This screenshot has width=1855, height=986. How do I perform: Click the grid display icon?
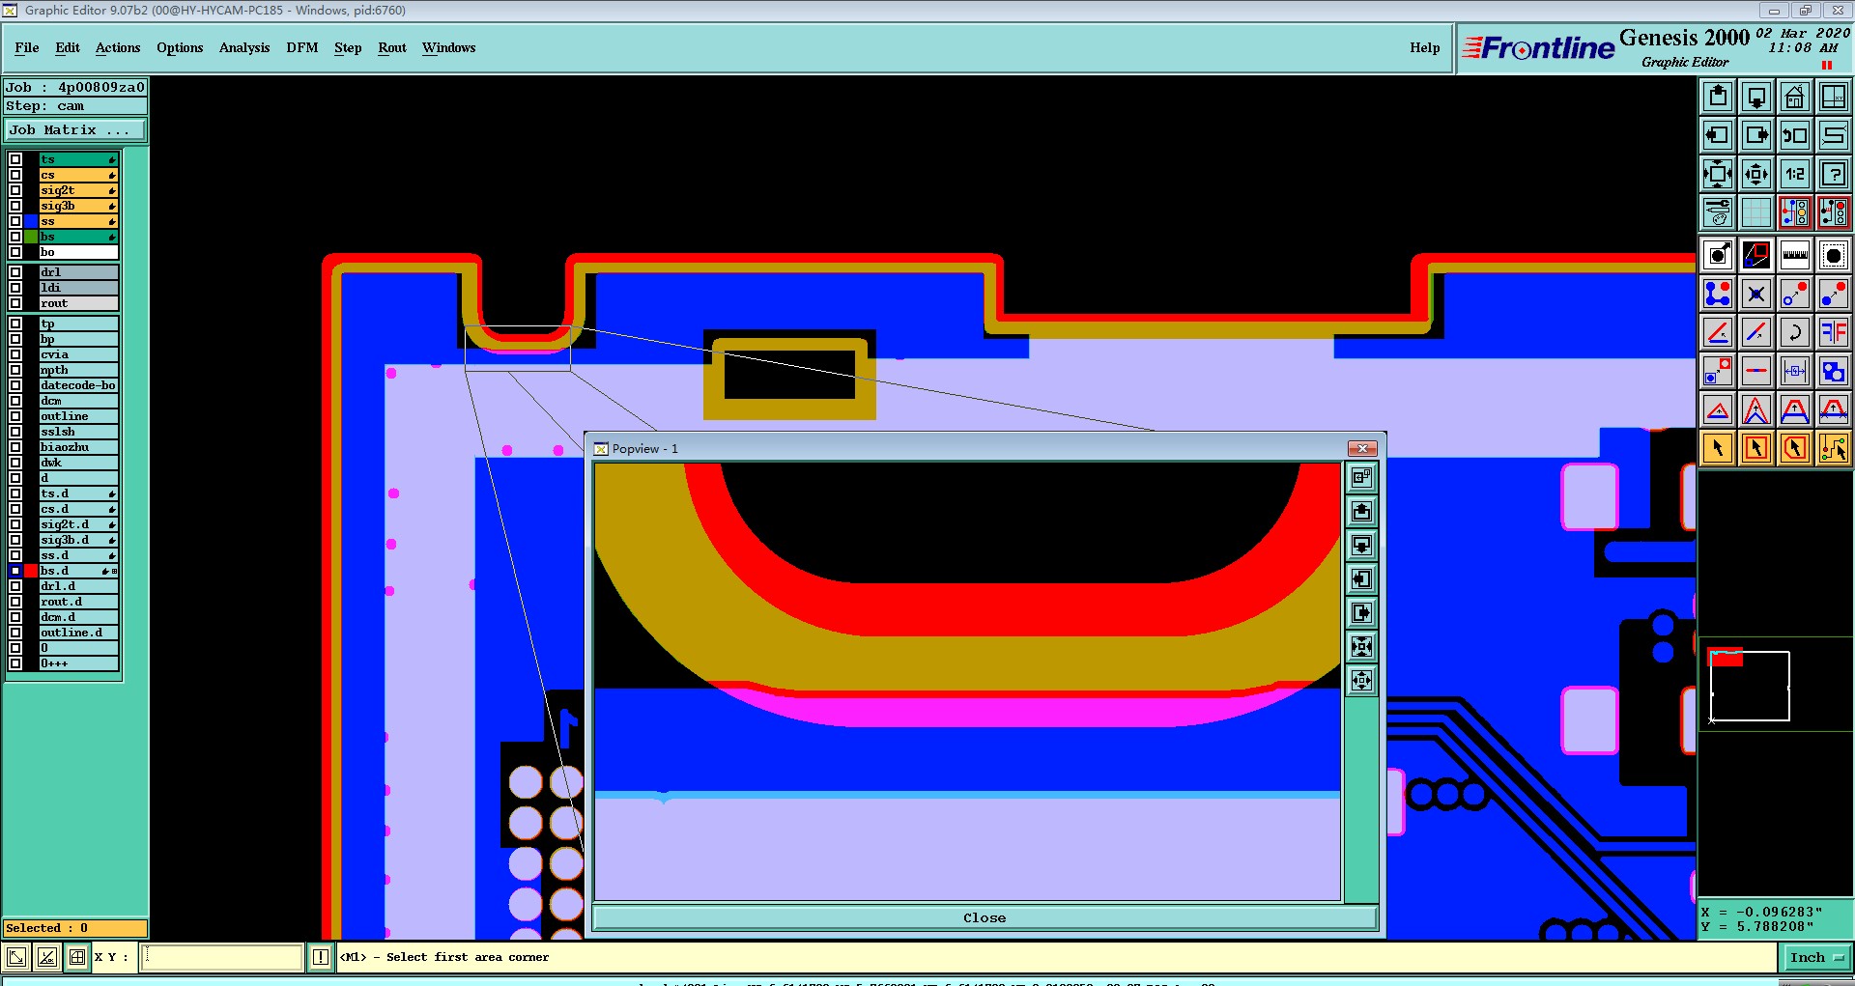1756,212
